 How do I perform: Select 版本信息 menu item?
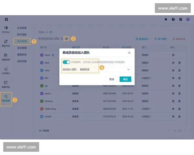(22, 35)
